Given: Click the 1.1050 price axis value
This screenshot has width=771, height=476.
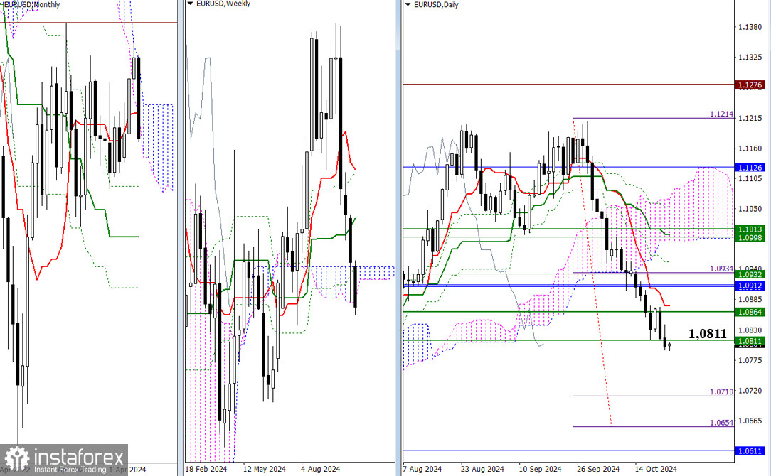Looking at the screenshot, I should tap(750, 210).
